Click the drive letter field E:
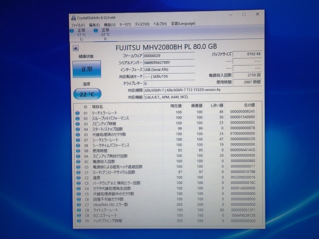This screenshot has height=239, width=319. pyautogui.click(x=169, y=83)
